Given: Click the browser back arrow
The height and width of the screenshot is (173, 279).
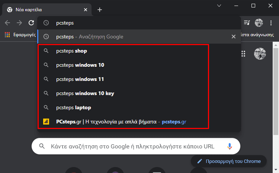Looking at the screenshot, I should [7, 23].
